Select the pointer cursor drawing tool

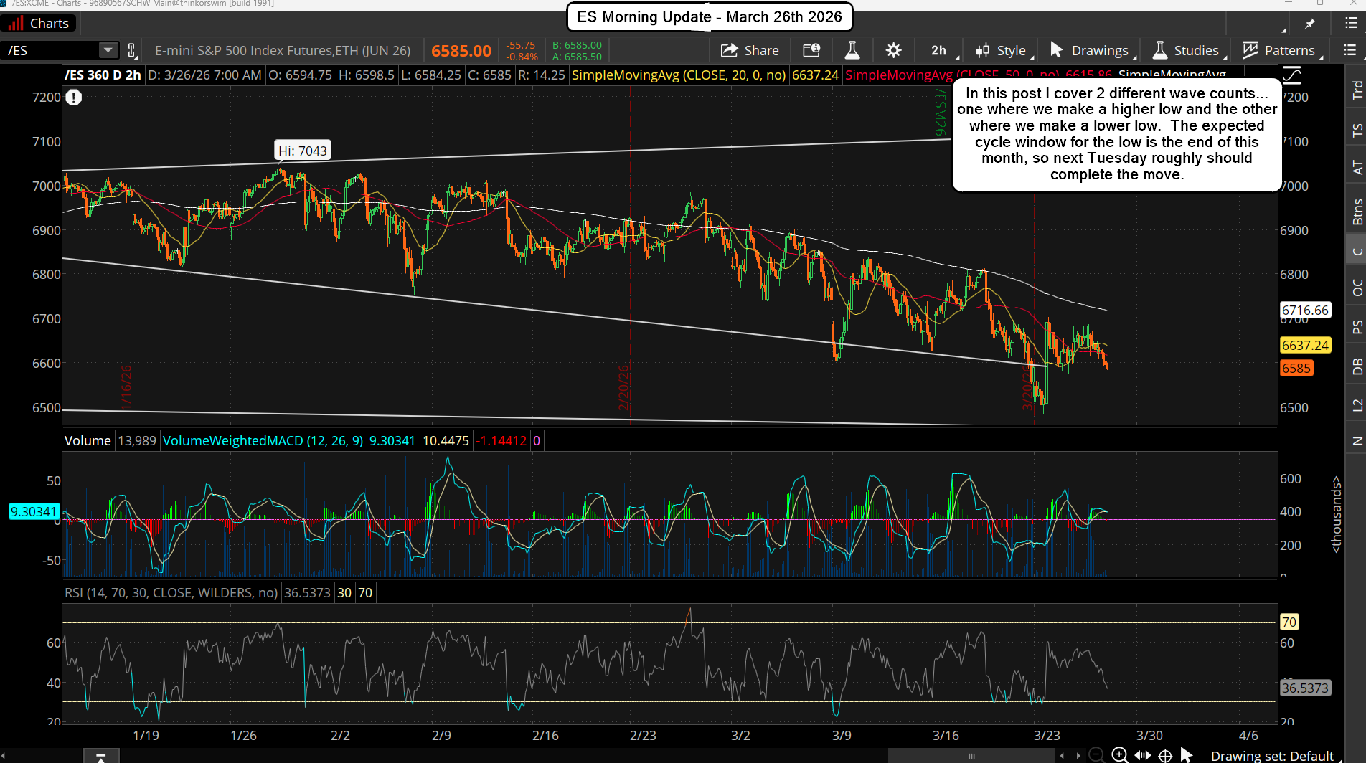coord(1187,754)
